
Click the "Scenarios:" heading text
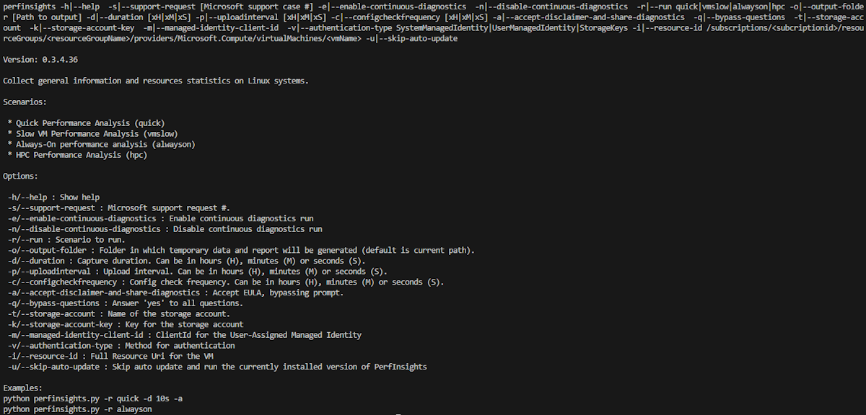click(x=25, y=102)
